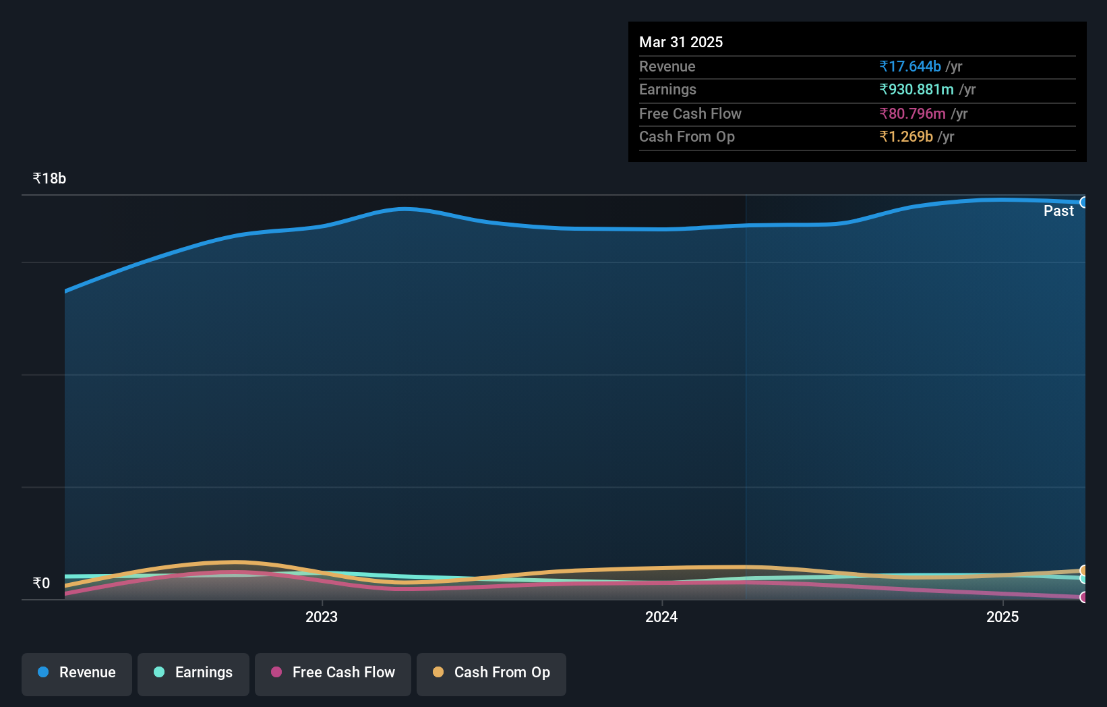Click the Earnings row label in tooltip
1107x707 pixels.
(x=667, y=90)
